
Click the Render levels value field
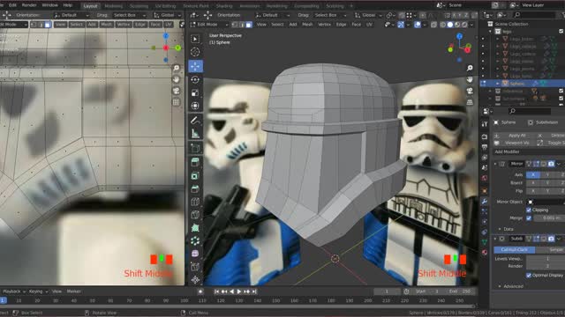click(546, 266)
